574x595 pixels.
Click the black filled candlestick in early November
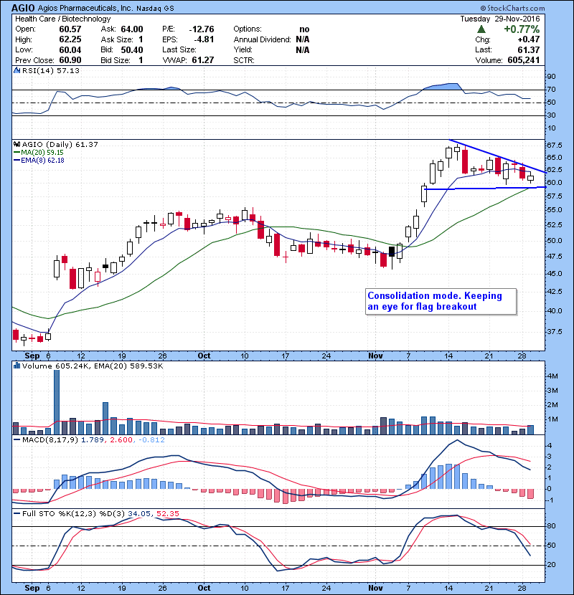click(x=392, y=252)
